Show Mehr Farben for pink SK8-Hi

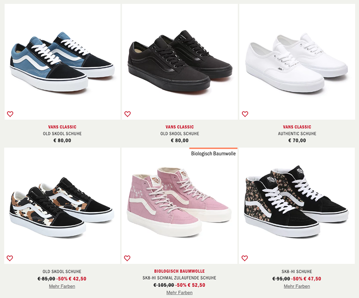pos(179,292)
